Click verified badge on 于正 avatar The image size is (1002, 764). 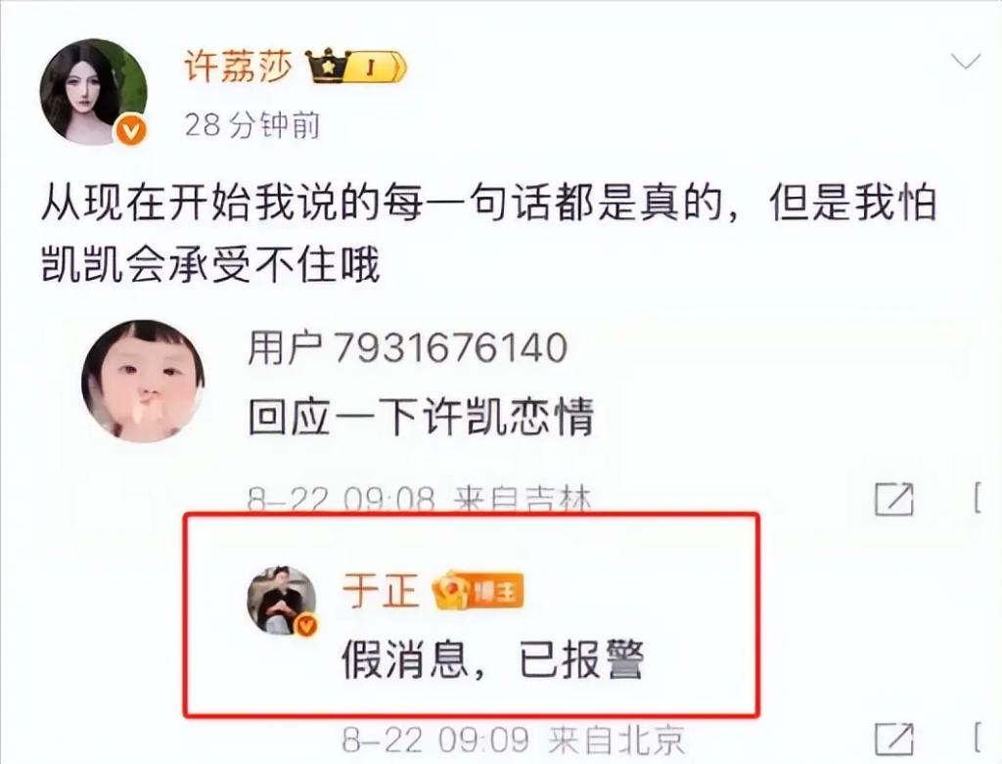point(306,625)
